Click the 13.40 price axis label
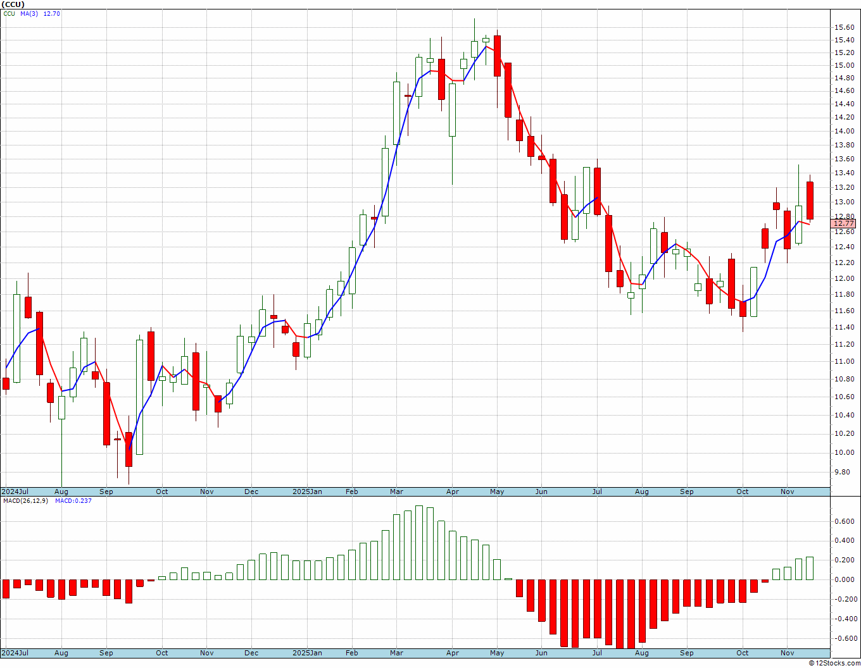The width and height of the screenshot is (861, 668). pyautogui.click(x=844, y=173)
